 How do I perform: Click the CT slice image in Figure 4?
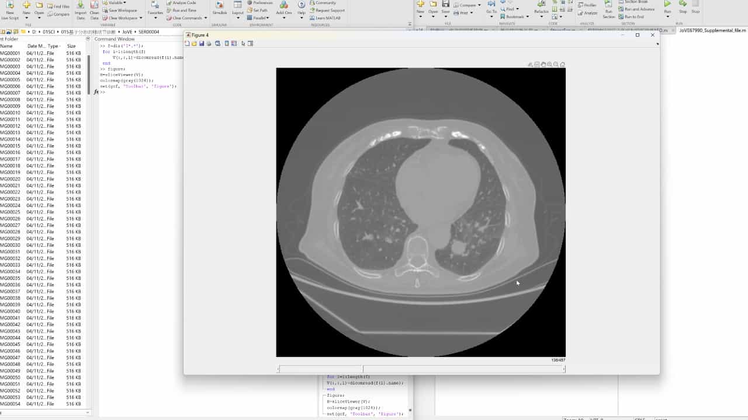pos(421,212)
